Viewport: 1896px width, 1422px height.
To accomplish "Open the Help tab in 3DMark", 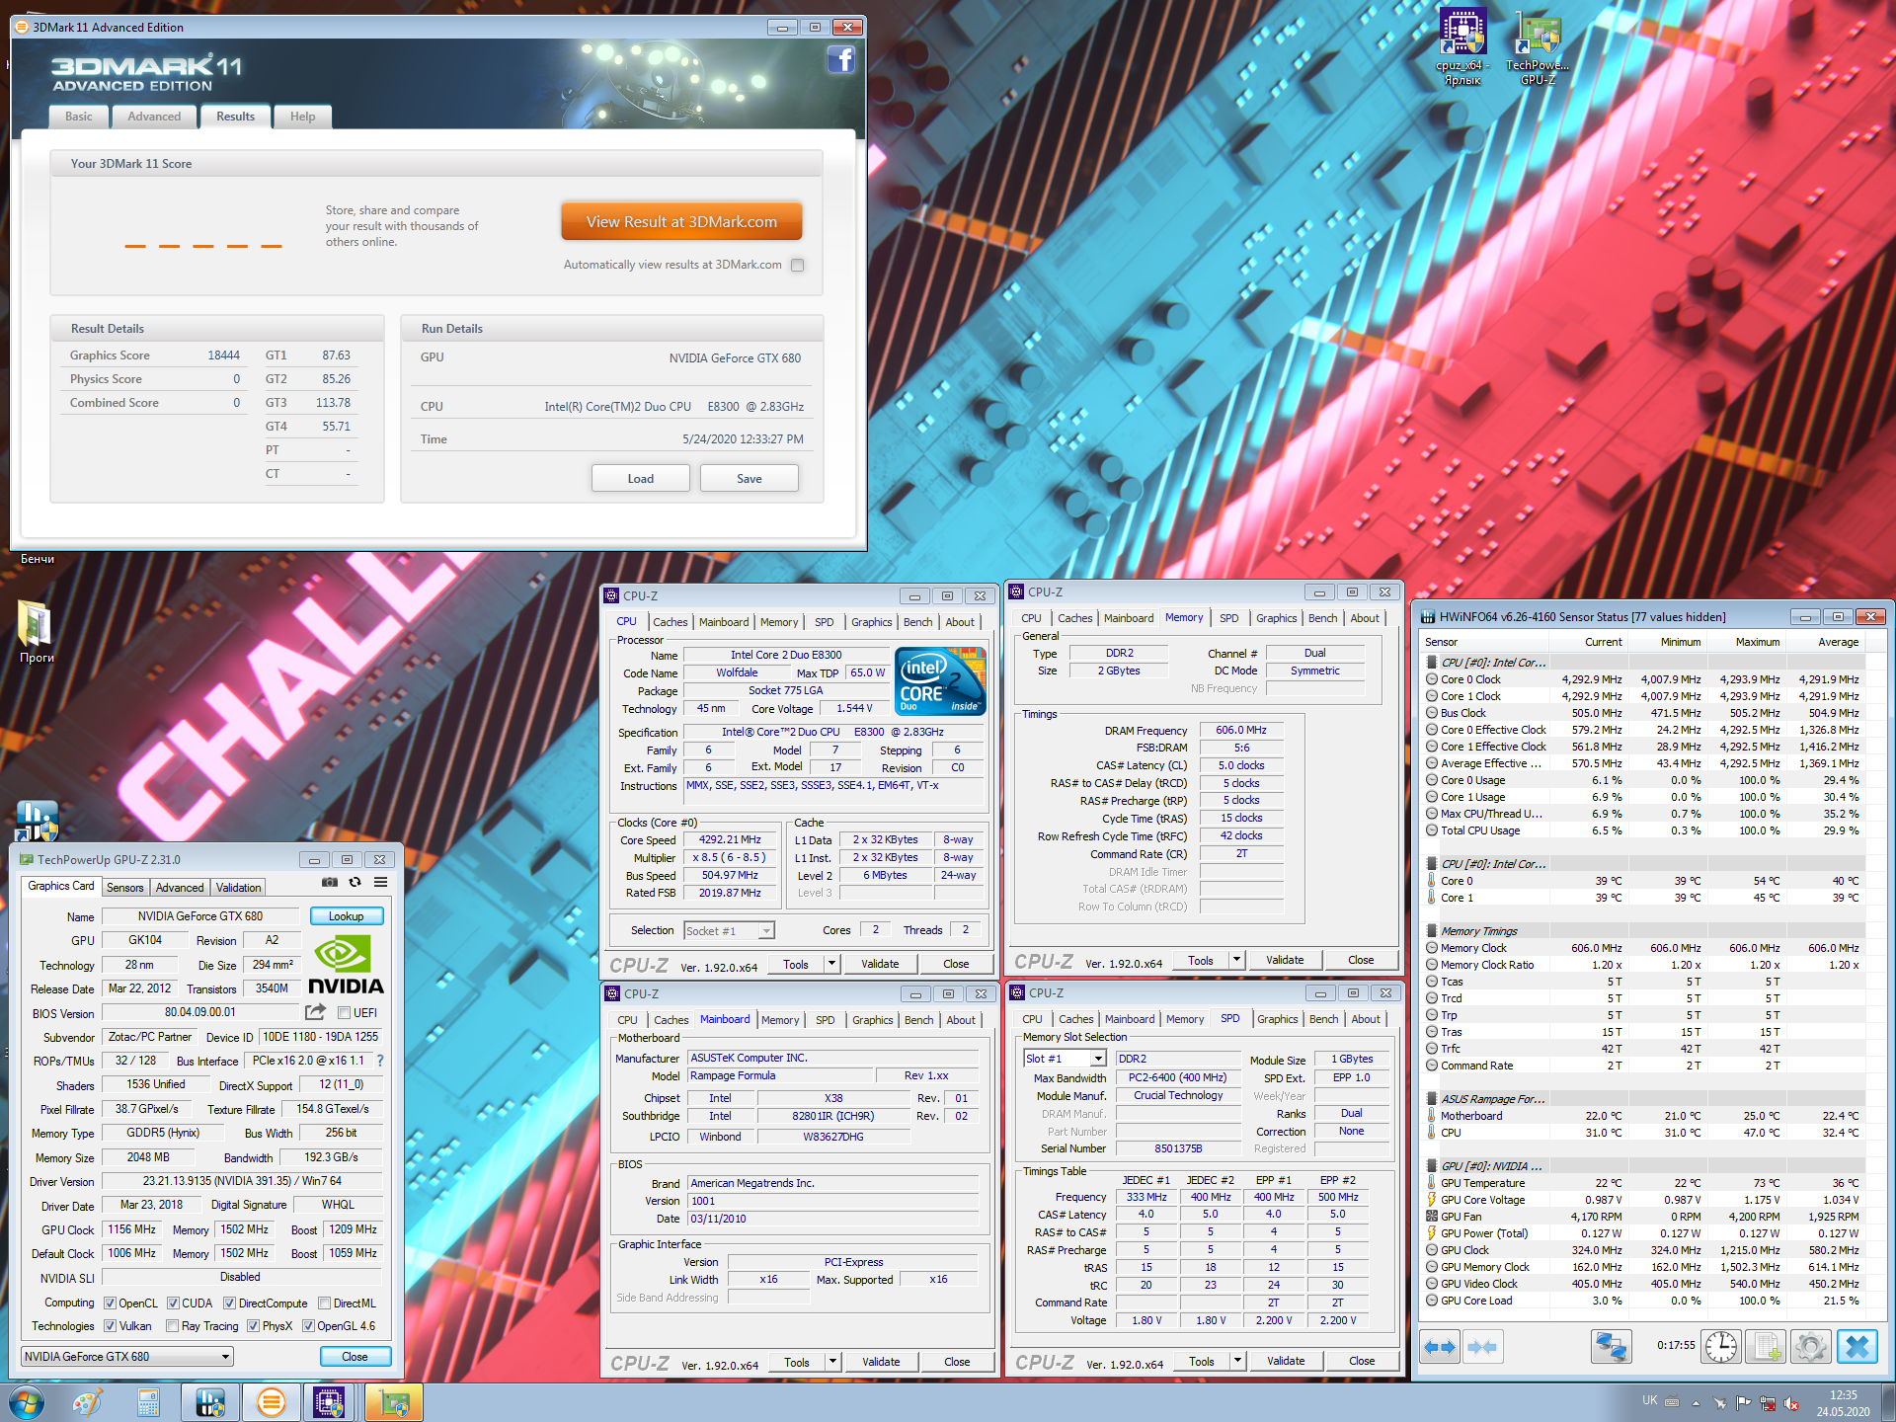I will 302,117.
